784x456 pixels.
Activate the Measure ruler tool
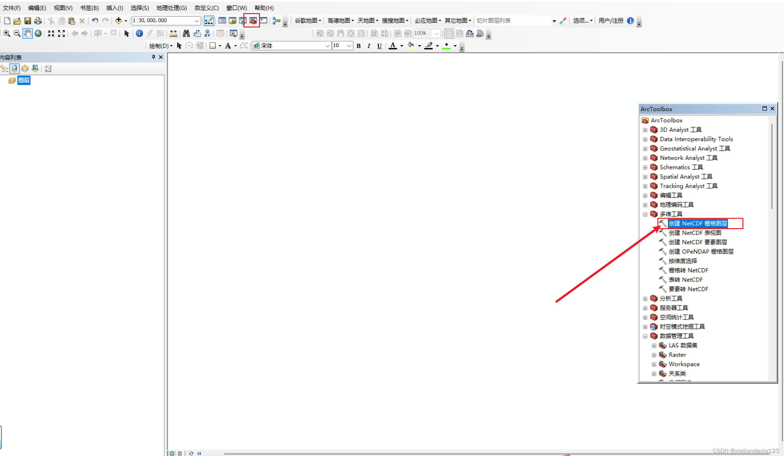point(173,33)
